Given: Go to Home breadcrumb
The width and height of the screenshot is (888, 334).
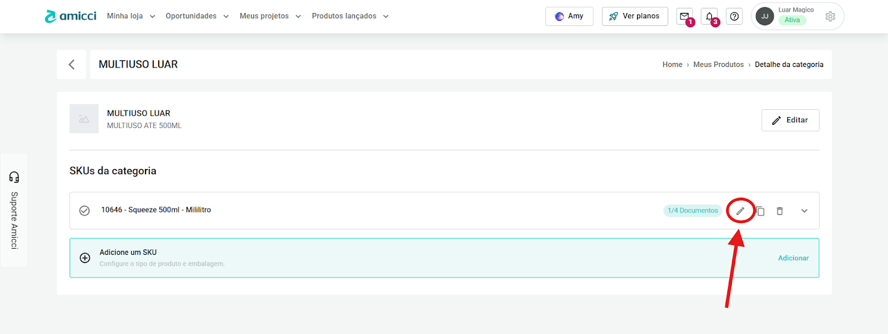Looking at the screenshot, I should pos(672,64).
